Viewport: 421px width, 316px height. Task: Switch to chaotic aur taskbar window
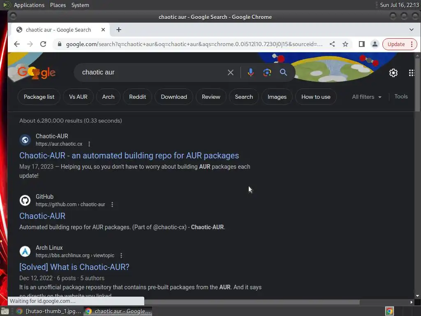(x=118, y=311)
